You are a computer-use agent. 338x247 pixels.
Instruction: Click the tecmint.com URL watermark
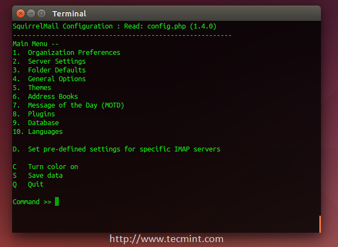pos(167,239)
